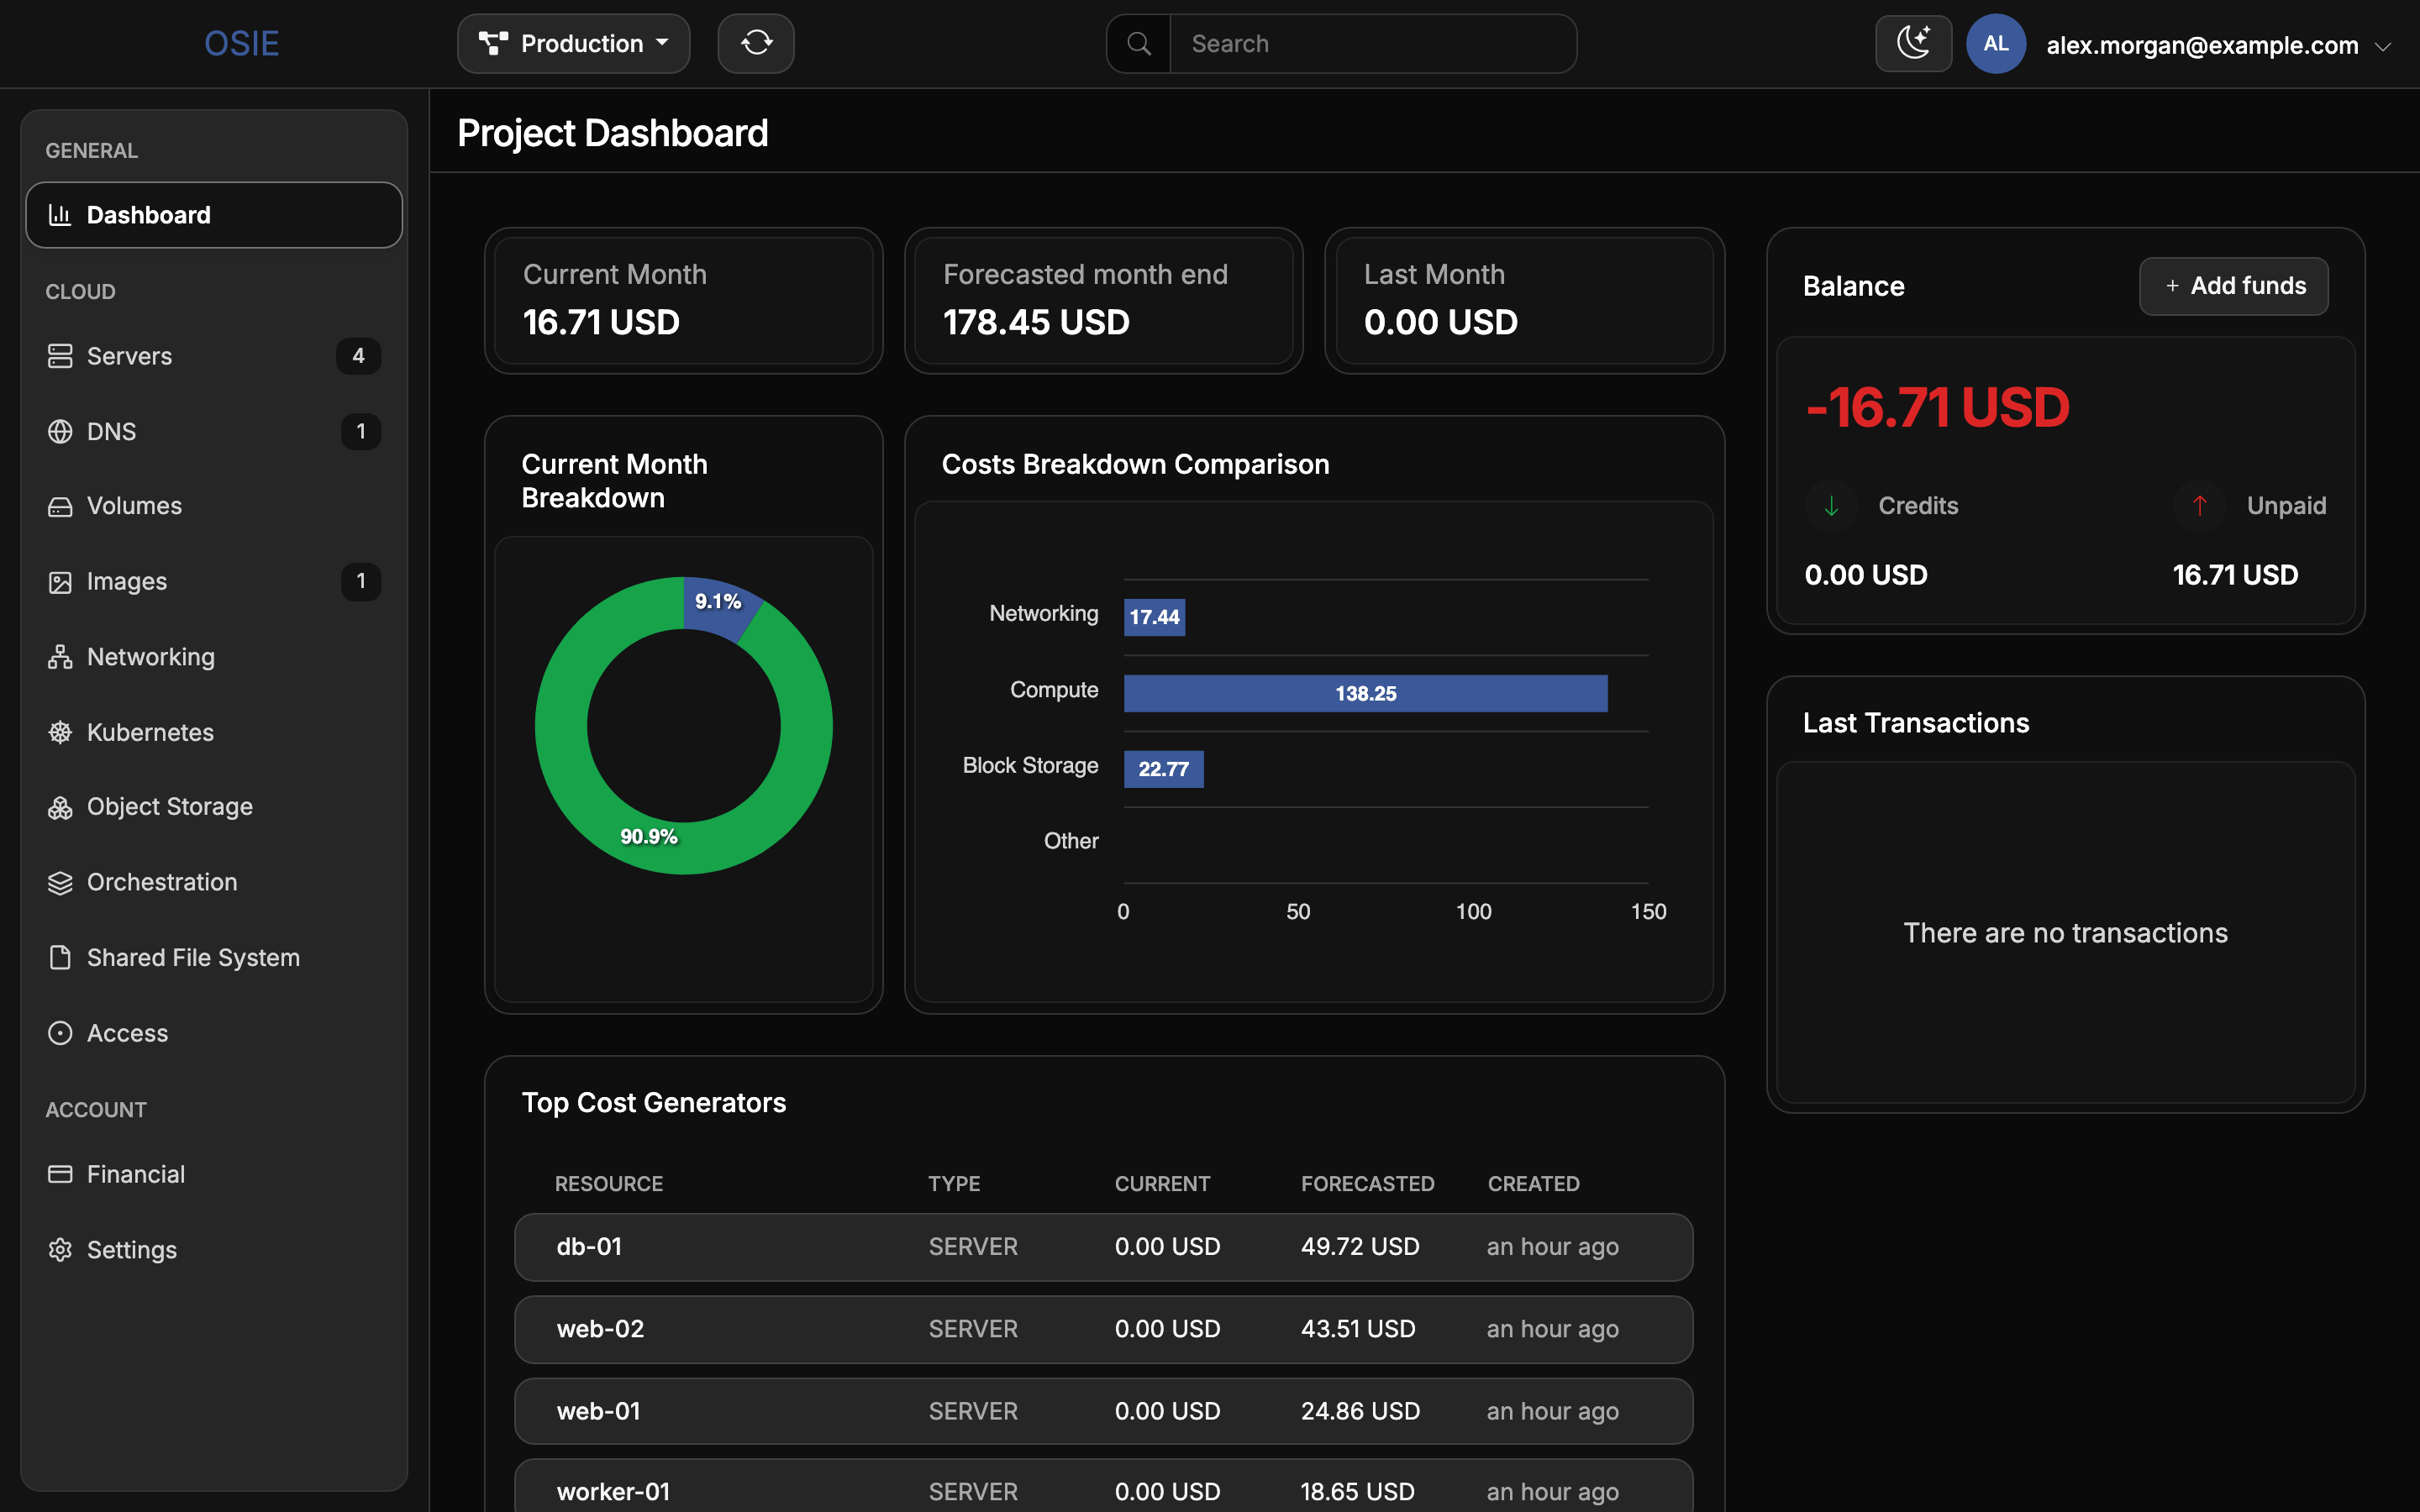Click the Images picture icon

pos(60,582)
